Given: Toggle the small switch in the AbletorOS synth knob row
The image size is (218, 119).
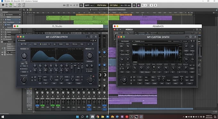Looking at the screenshot, I should click(x=154, y=67).
